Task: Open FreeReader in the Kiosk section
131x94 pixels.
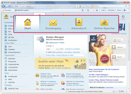Action: [11, 76]
